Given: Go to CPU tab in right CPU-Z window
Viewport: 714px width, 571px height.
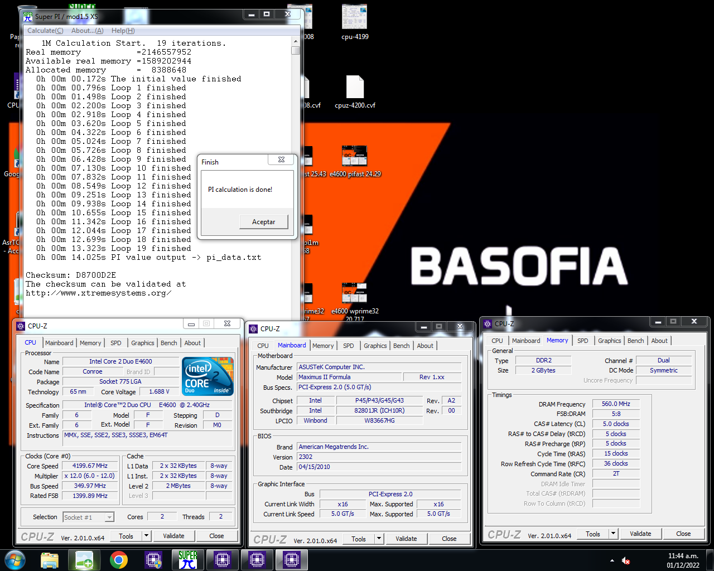Looking at the screenshot, I should click(x=498, y=341).
